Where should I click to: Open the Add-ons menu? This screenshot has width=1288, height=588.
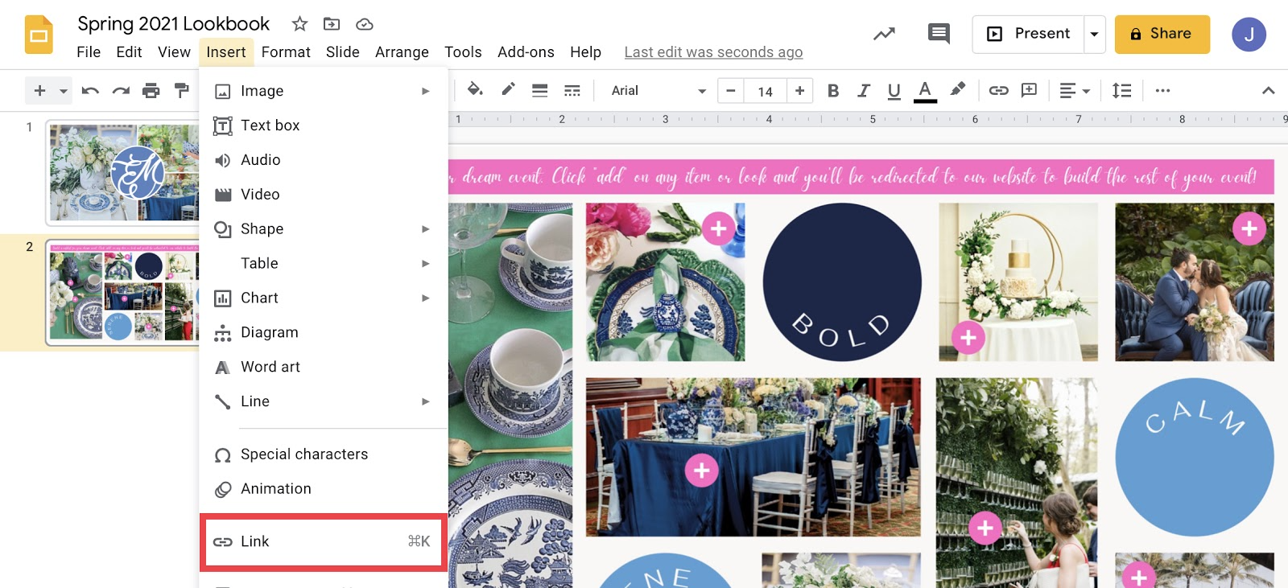(x=526, y=52)
